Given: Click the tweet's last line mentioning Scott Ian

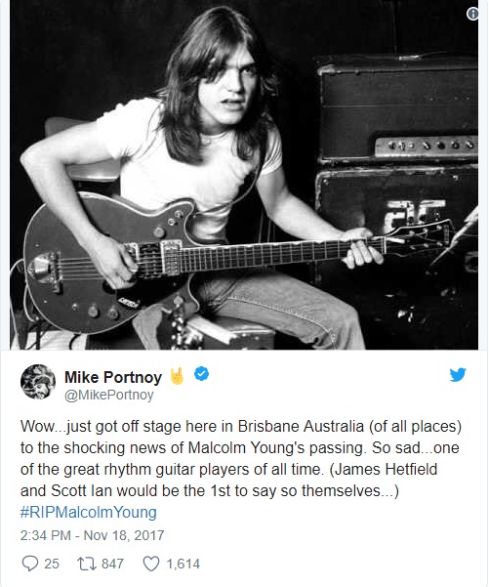Looking at the screenshot, I should 210,490.
